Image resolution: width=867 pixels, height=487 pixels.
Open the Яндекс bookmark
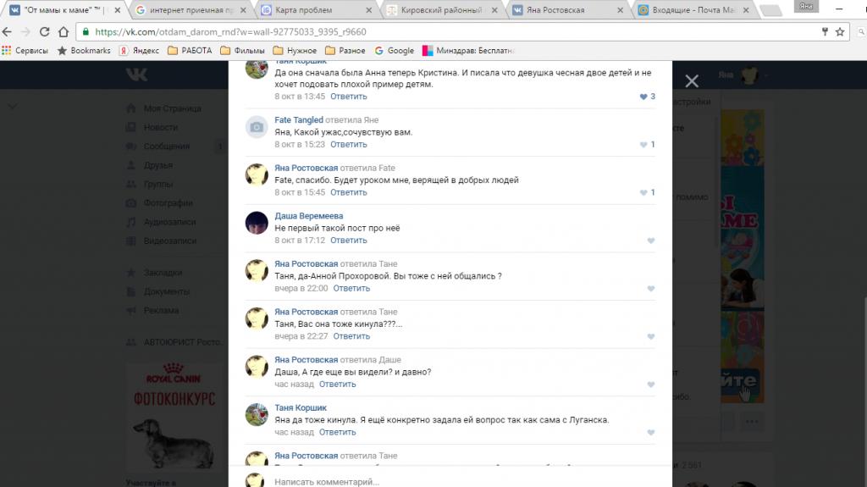[140, 50]
